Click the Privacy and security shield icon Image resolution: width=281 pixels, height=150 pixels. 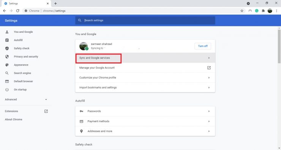7,57
